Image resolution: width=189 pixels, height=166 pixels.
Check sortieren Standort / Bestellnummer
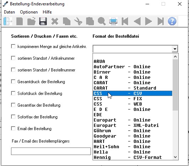click(x=13, y=70)
